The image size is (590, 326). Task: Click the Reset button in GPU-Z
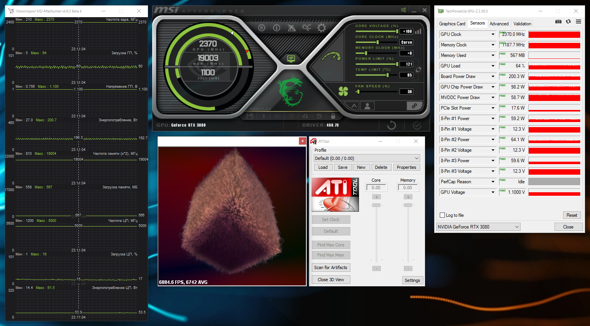pos(572,215)
